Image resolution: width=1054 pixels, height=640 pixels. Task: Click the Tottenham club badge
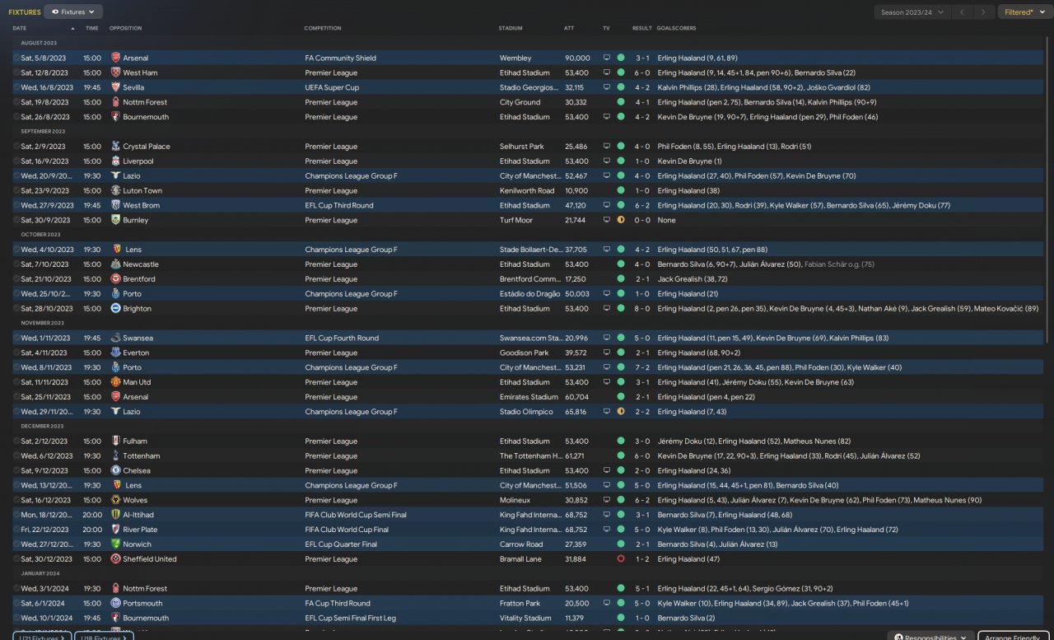(115, 456)
